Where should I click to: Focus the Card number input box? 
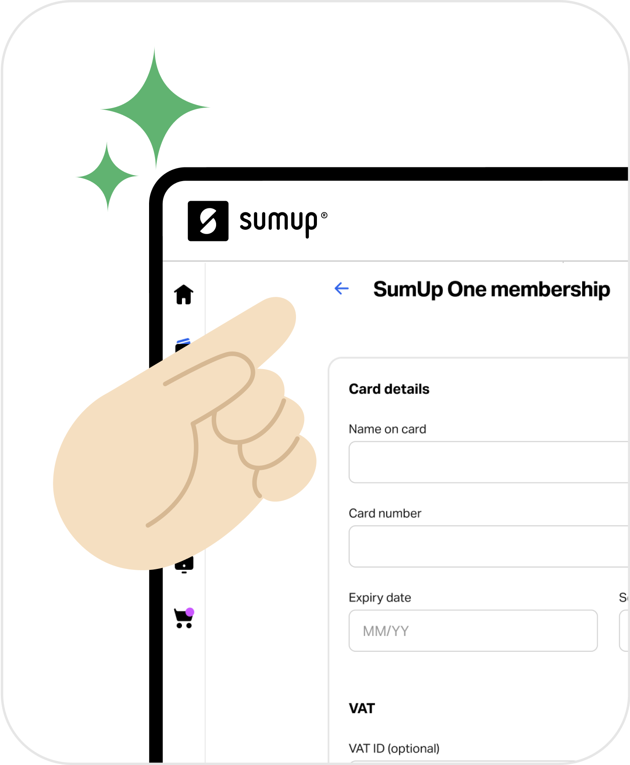489,546
